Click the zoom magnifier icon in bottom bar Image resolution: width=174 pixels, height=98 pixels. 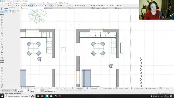pos(28,88)
